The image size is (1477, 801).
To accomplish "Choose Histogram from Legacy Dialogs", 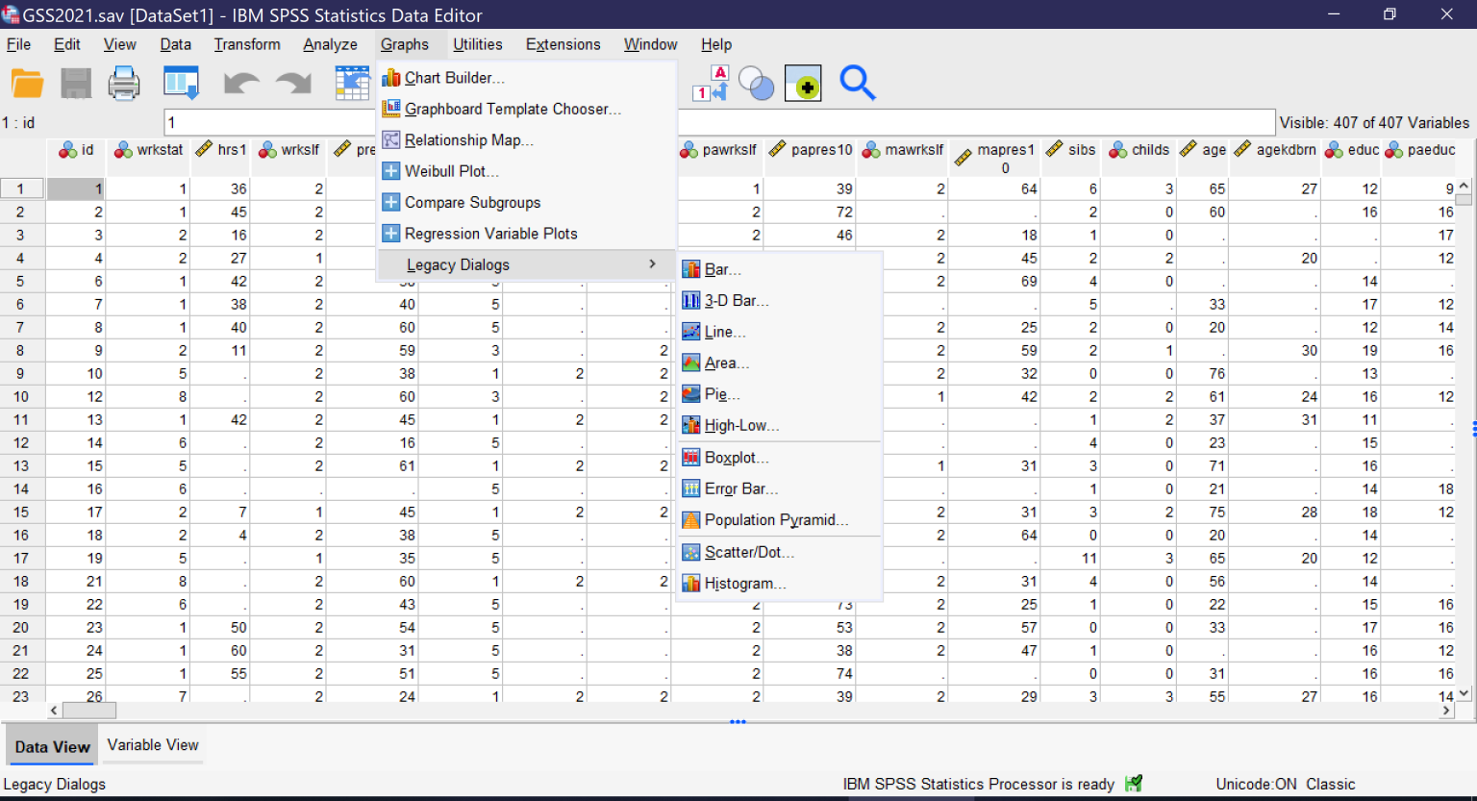I will pyautogui.click(x=745, y=583).
